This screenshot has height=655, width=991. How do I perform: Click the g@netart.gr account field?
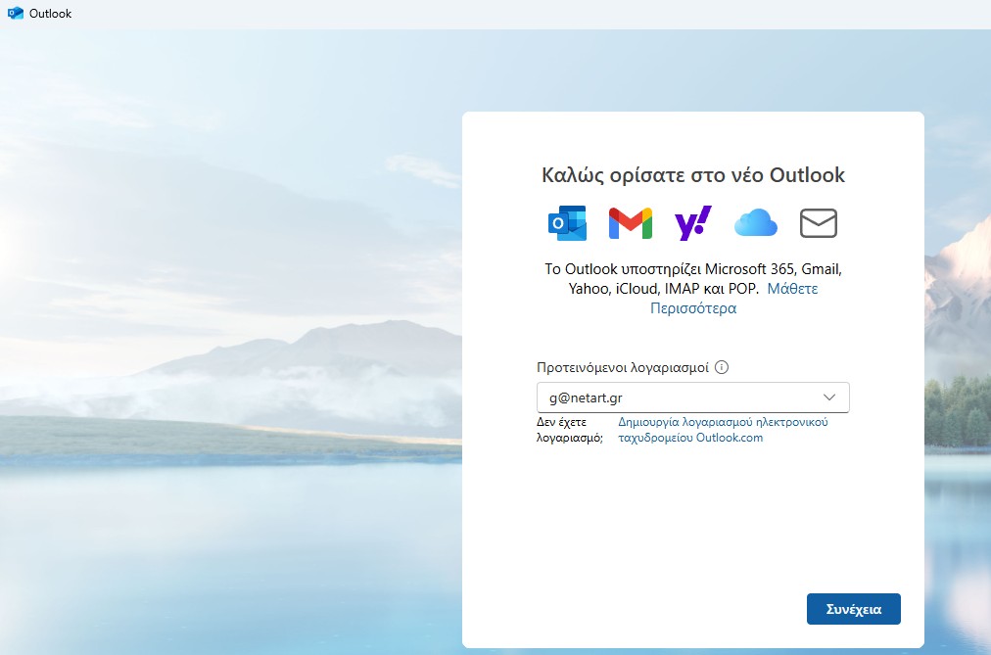(x=692, y=398)
